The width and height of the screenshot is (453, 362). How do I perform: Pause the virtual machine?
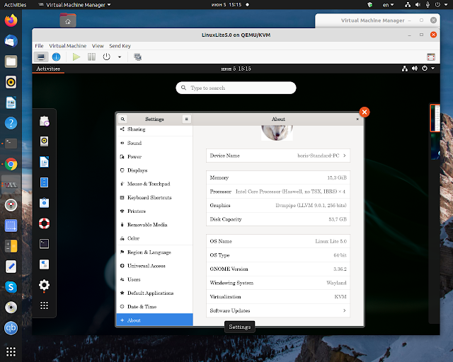91,57
